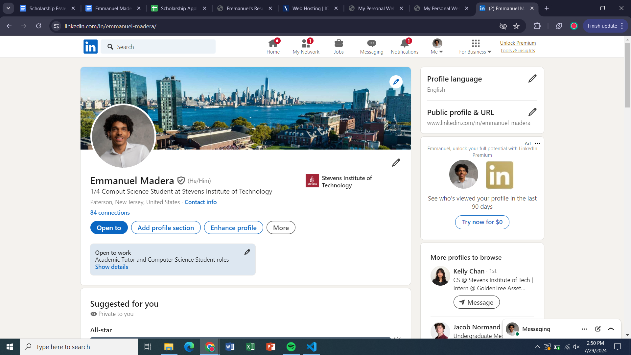This screenshot has height=355, width=631.
Task: Switch to Emmanuel Made... Docs tab
Action: [113, 8]
